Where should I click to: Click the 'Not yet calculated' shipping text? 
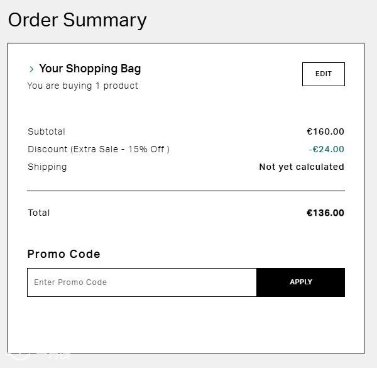tap(302, 167)
